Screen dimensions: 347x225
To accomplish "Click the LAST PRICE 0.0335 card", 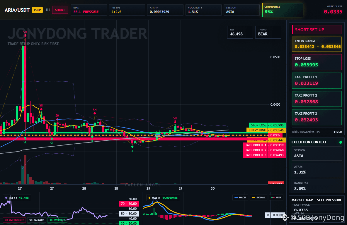I will pyautogui.click(x=317, y=208).
